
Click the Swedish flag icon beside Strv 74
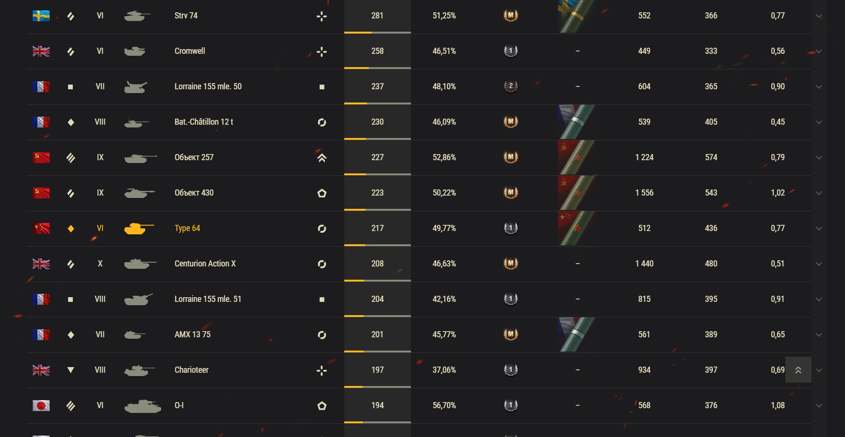click(41, 16)
